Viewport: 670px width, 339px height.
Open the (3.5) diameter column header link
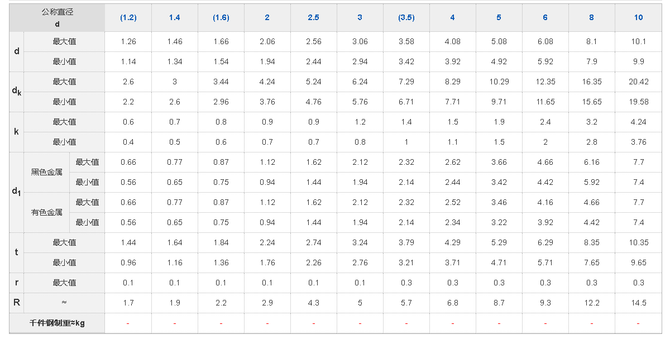click(x=406, y=18)
